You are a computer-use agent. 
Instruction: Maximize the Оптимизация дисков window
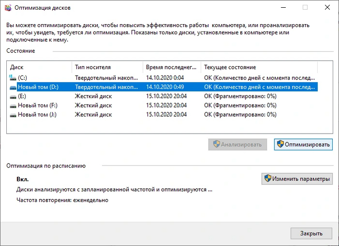[305, 7]
